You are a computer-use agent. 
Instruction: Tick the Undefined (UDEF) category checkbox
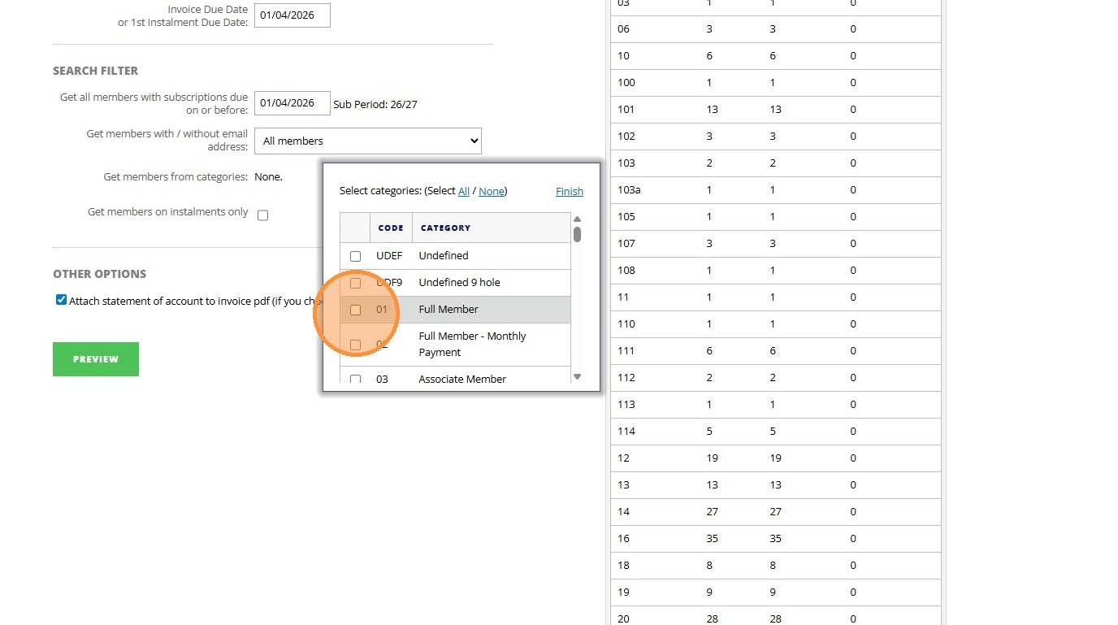pyautogui.click(x=355, y=256)
